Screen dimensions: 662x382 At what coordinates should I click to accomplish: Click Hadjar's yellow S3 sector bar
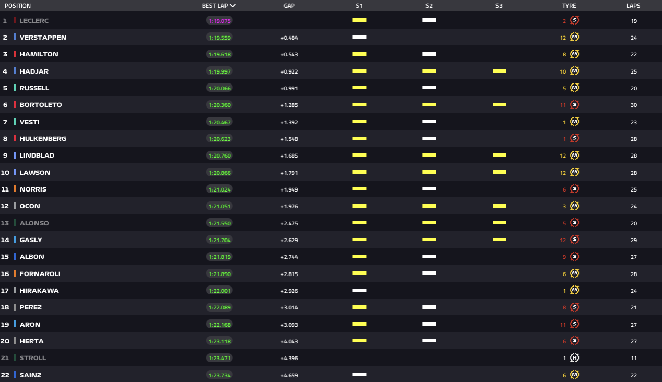[499, 71]
